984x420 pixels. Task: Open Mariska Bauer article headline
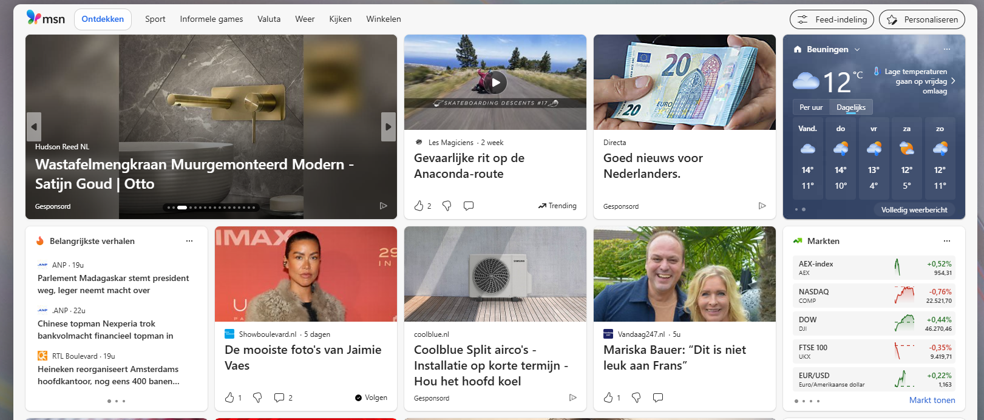point(674,357)
